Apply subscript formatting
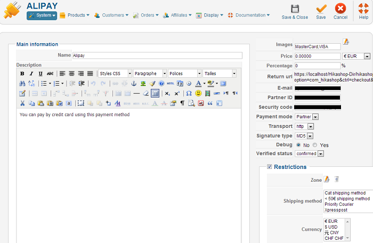Viewport: 373px width, 243px height. [167, 93]
